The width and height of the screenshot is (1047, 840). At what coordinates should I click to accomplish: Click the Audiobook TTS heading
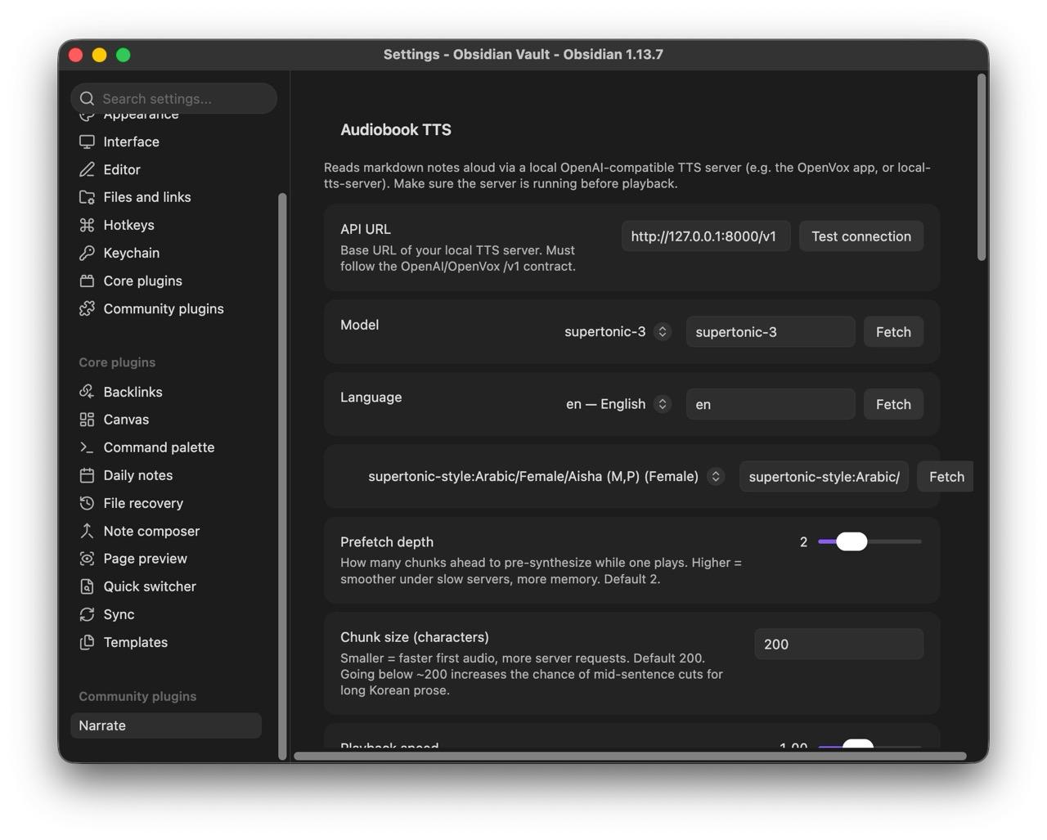point(396,129)
